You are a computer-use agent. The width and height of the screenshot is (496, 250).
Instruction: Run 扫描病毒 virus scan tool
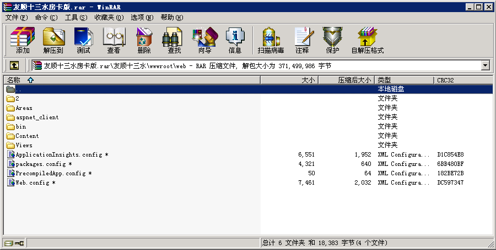coord(271,40)
